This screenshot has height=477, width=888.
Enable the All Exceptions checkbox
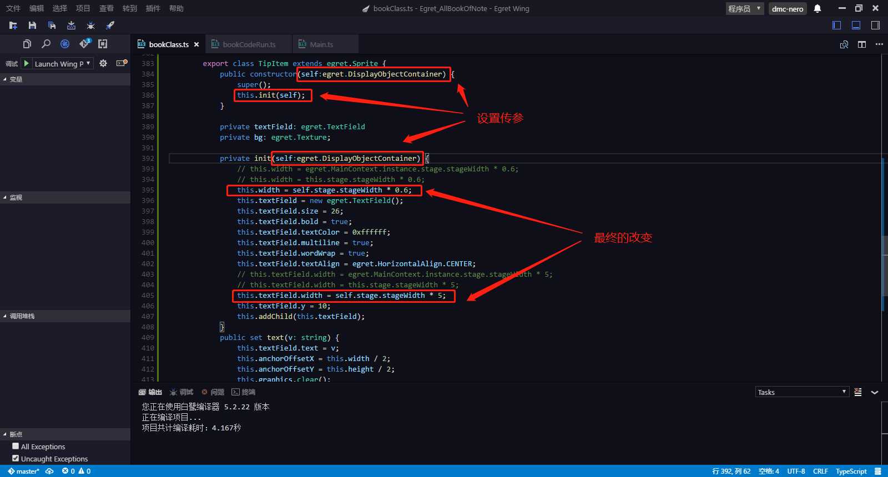16,446
